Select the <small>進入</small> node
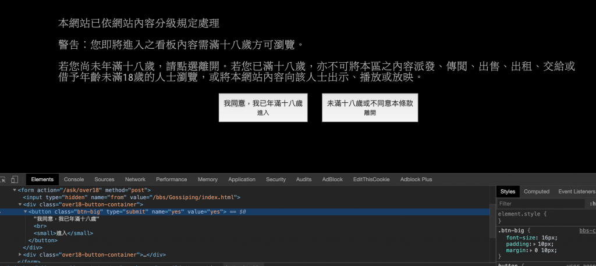The height and width of the screenshot is (266, 596). pyautogui.click(x=63, y=233)
